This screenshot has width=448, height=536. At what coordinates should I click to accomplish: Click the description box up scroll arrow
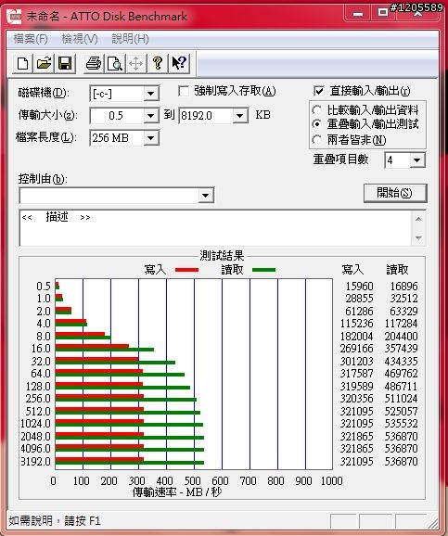point(418,219)
